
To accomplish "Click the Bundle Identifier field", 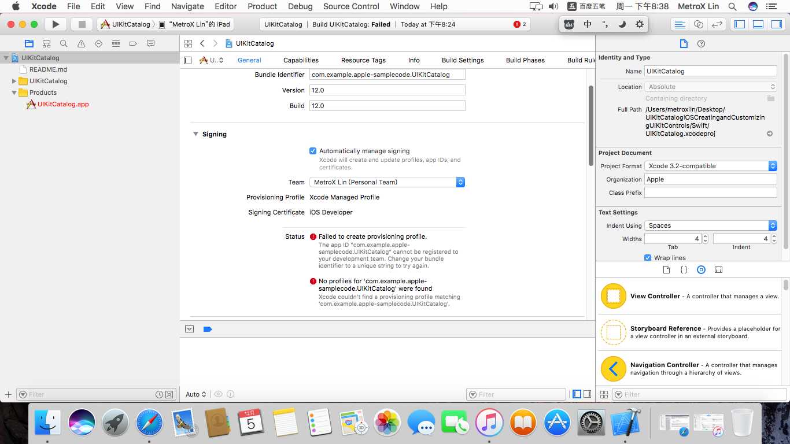I will tap(387, 75).
